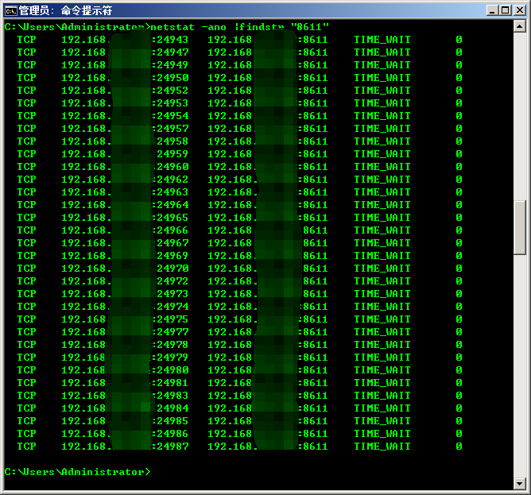Click TIME_WAIT in the 24943 row

[x=382, y=40]
